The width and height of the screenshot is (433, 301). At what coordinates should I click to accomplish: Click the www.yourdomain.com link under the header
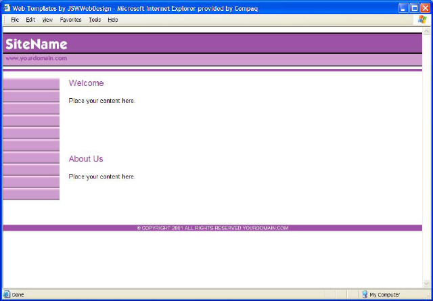pos(37,58)
